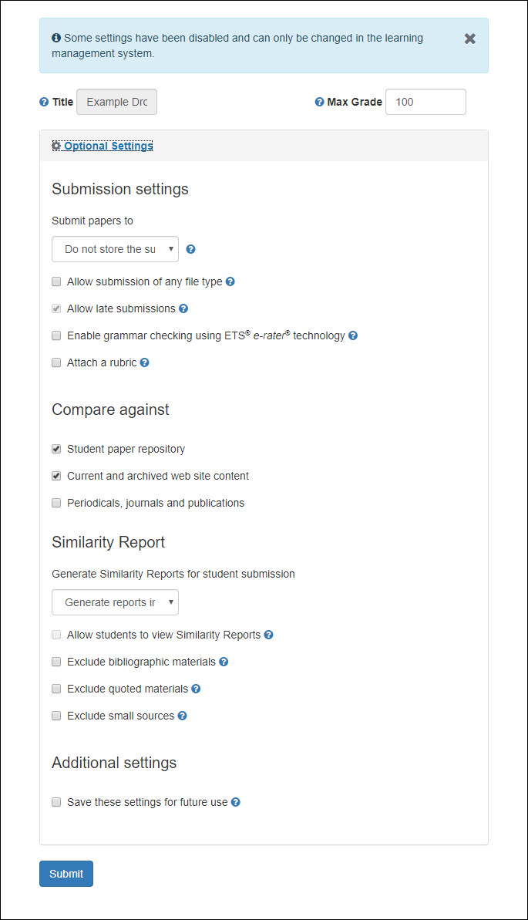Open the Generate Similarity Reports dropdown

(114, 602)
